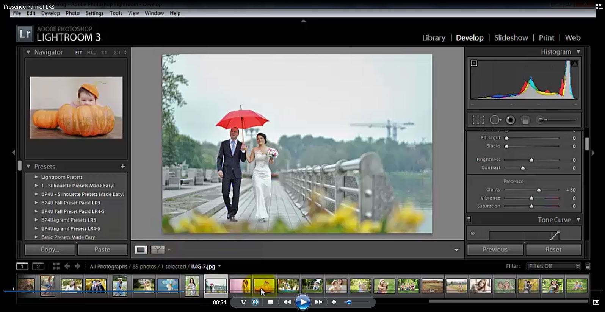The image size is (605, 312).
Task: Collapse the Navigator panel
Action: click(x=28, y=52)
